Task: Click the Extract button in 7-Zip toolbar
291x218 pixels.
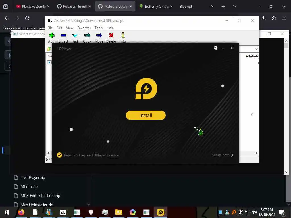Action: pyautogui.click(x=63, y=38)
